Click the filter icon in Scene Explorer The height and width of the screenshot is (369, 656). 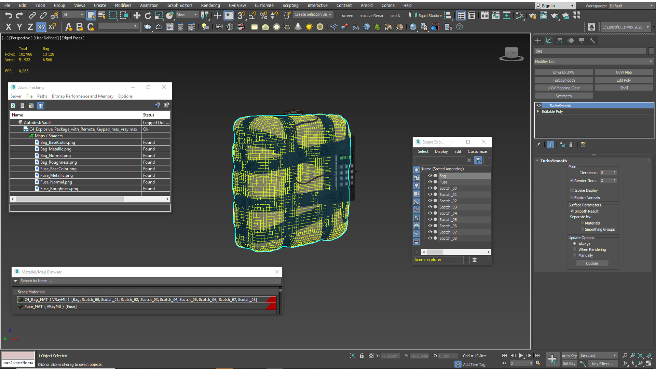[478, 160]
